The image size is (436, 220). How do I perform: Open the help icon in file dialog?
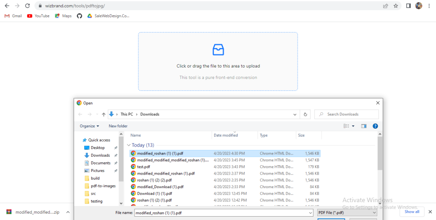(x=375, y=126)
